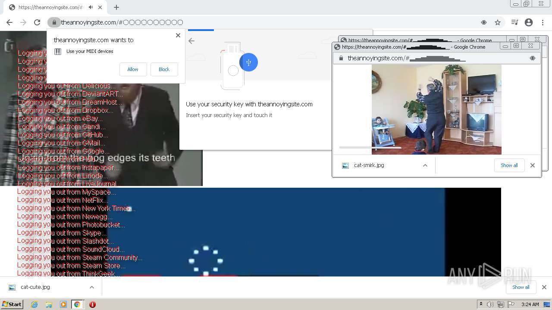The width and height of the screenshot is (552, 310).
Task: Click the system clock showing 3:24 AM
Action: (x=530, y=304)
